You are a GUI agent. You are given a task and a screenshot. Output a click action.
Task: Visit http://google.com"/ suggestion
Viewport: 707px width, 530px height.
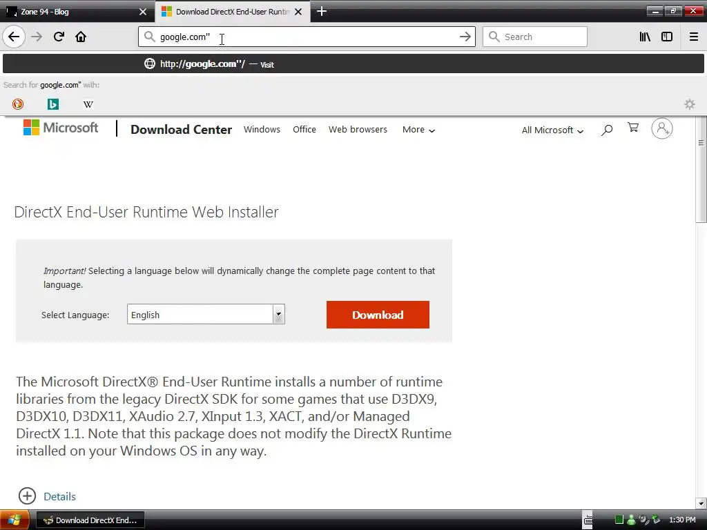click(x=353, y=64)
